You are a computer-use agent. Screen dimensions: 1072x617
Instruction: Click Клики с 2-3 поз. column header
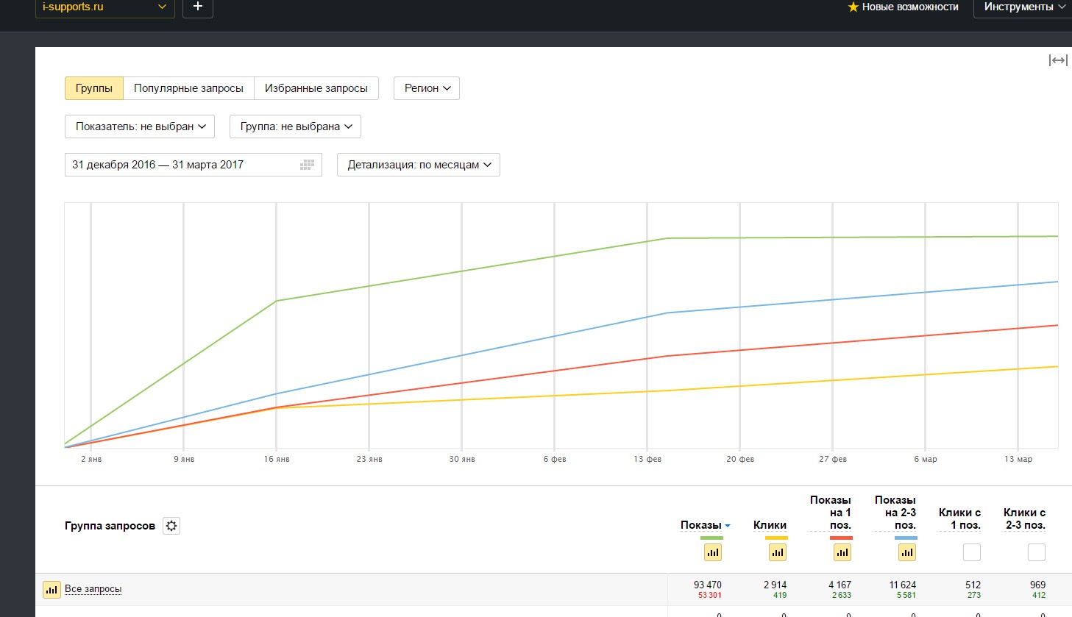(x=1024, y=518)
